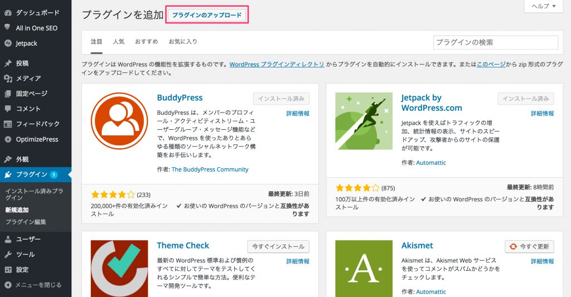Open the ツール wrench icon

(8, 255)
